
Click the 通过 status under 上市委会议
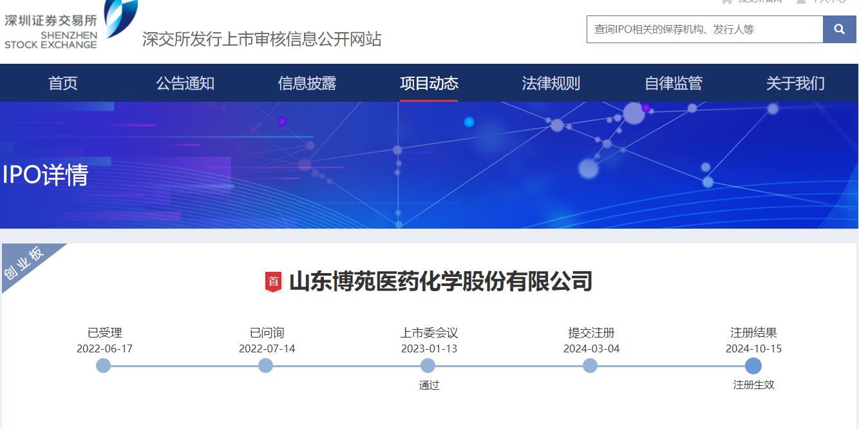(429, 385)
